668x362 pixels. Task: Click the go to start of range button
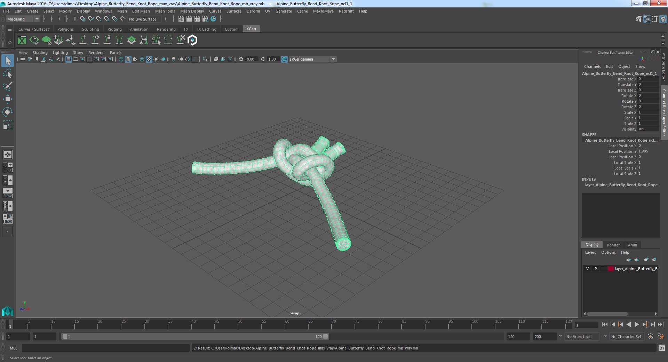pyautogui.click(x=604, y=324)
